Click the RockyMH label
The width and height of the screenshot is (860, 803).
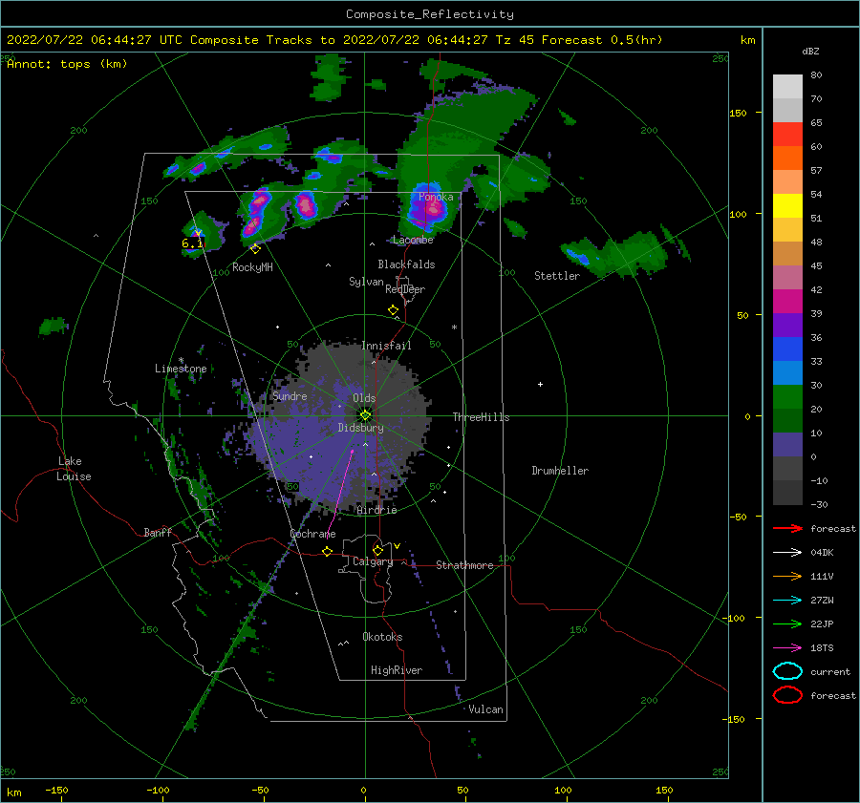(x=252, y=267)
